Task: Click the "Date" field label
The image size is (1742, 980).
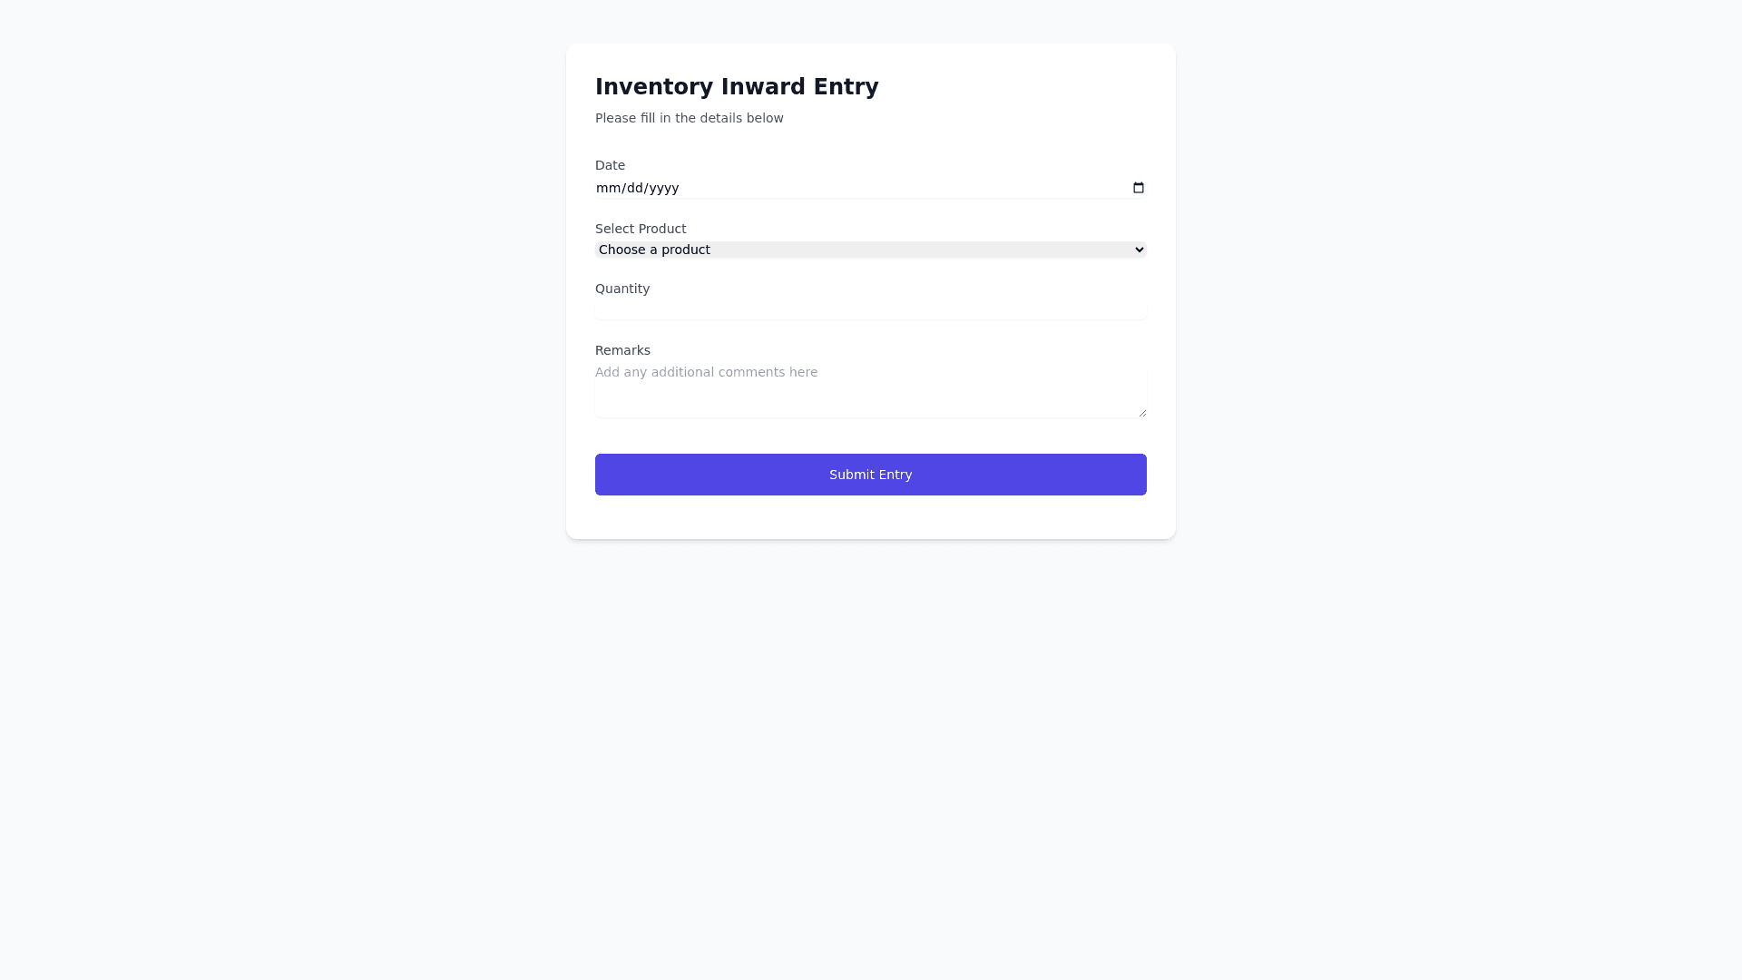Action: click(x=610, y=165)
